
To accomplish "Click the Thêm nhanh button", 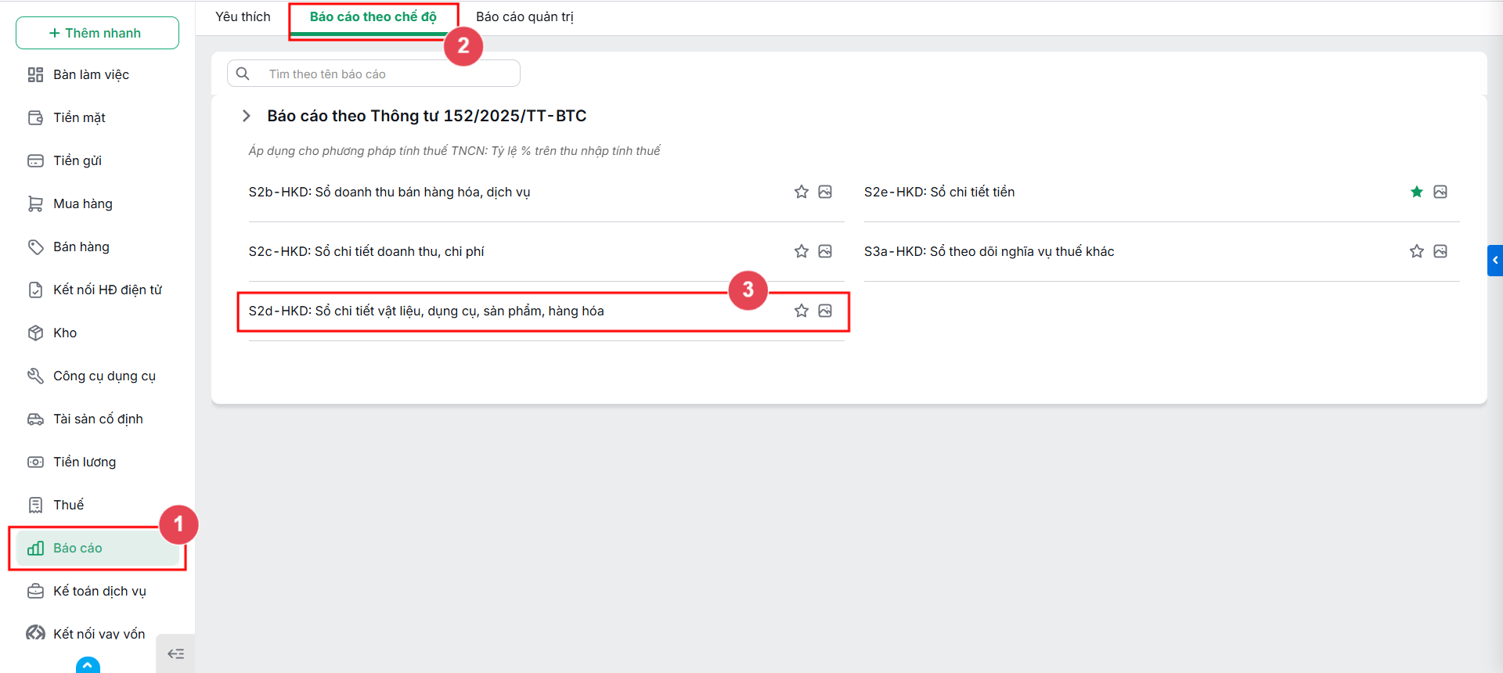I will point(97,33).
